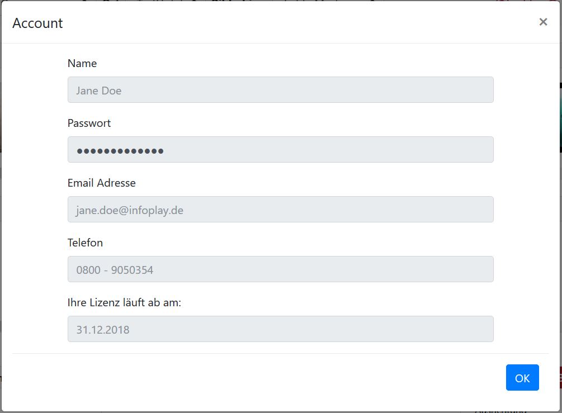The height and width of the screenshot is (413, 562).
Task: Click the date text 31.12.2018
Action: pyautogui.click(x=103, y=330)
